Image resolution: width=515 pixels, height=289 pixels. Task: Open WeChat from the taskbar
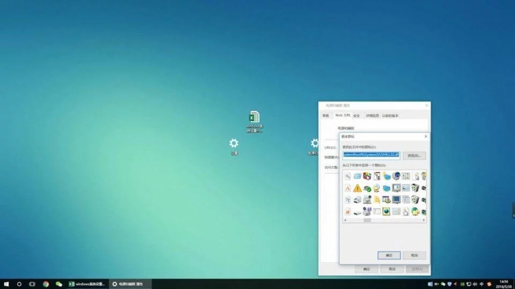[x=59, y=284]
